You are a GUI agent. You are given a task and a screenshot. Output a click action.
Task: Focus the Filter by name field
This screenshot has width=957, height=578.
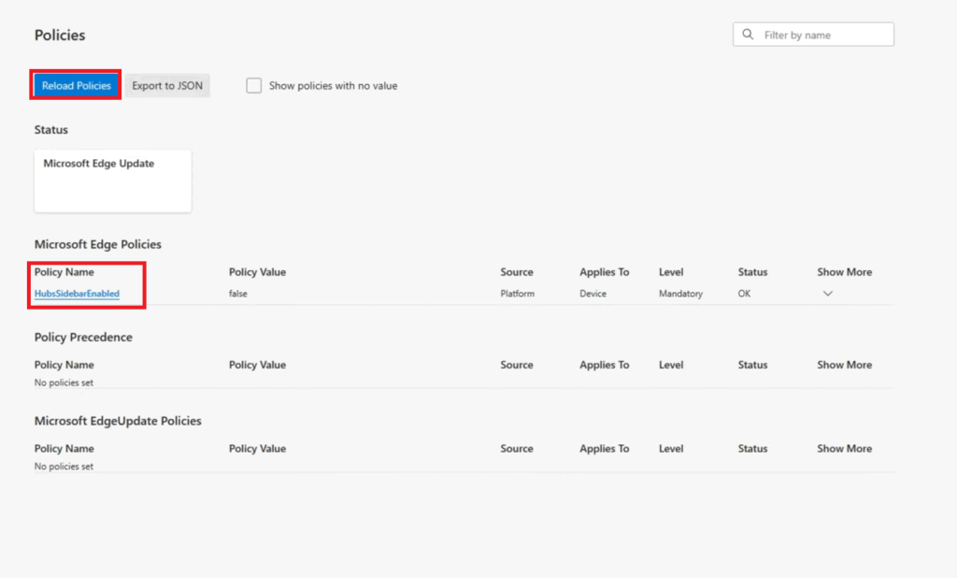pos(813,35)
